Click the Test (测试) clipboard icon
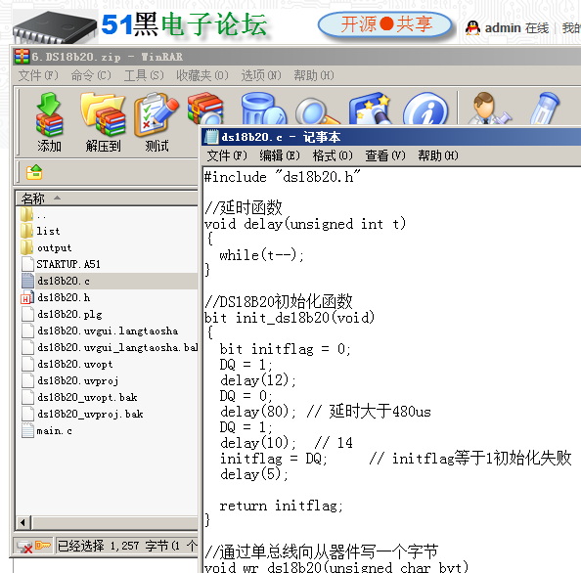The image size is (581, 573). [x=156, y=122]
